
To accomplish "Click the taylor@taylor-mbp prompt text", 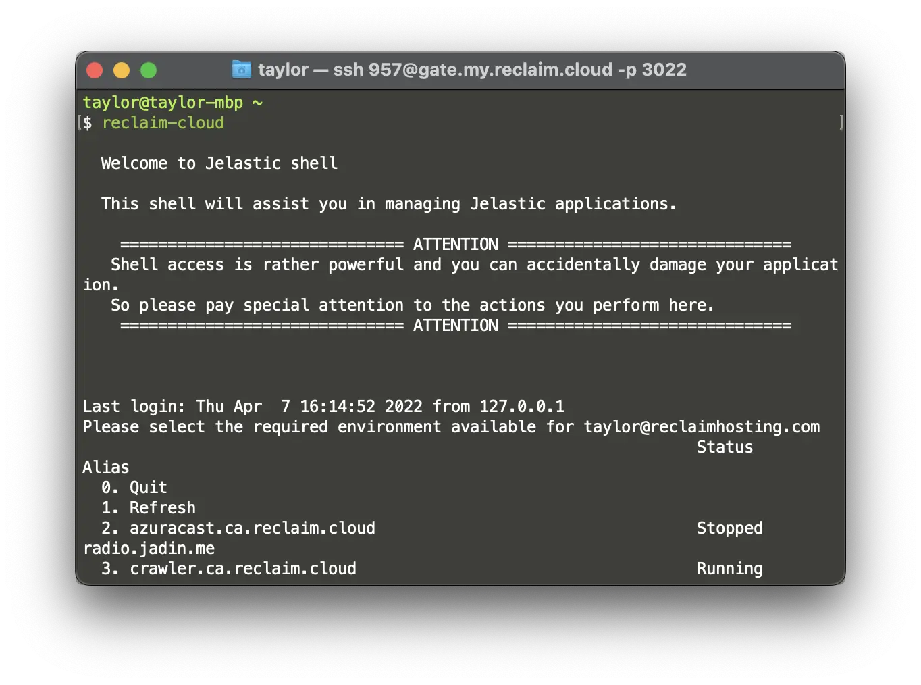I will pos(163,103).
